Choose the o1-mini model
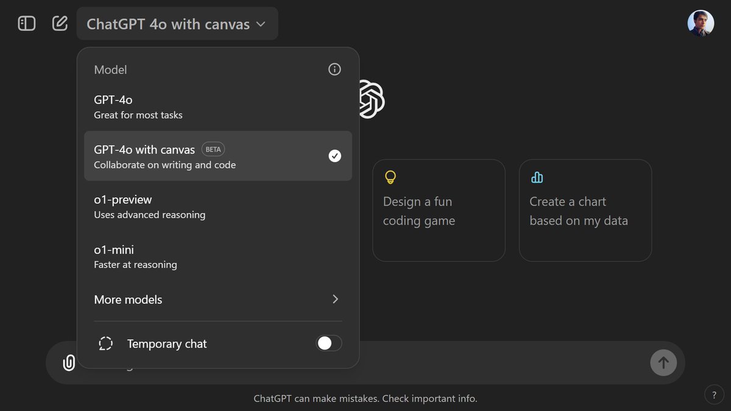731x411 pixels. (x=218, y=256)
